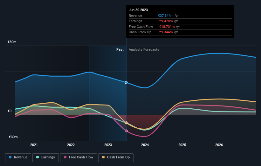Viewport: 261px width, 166px height.
Task: Click the Analysts Forecasts label
Action: click(144, 50)
